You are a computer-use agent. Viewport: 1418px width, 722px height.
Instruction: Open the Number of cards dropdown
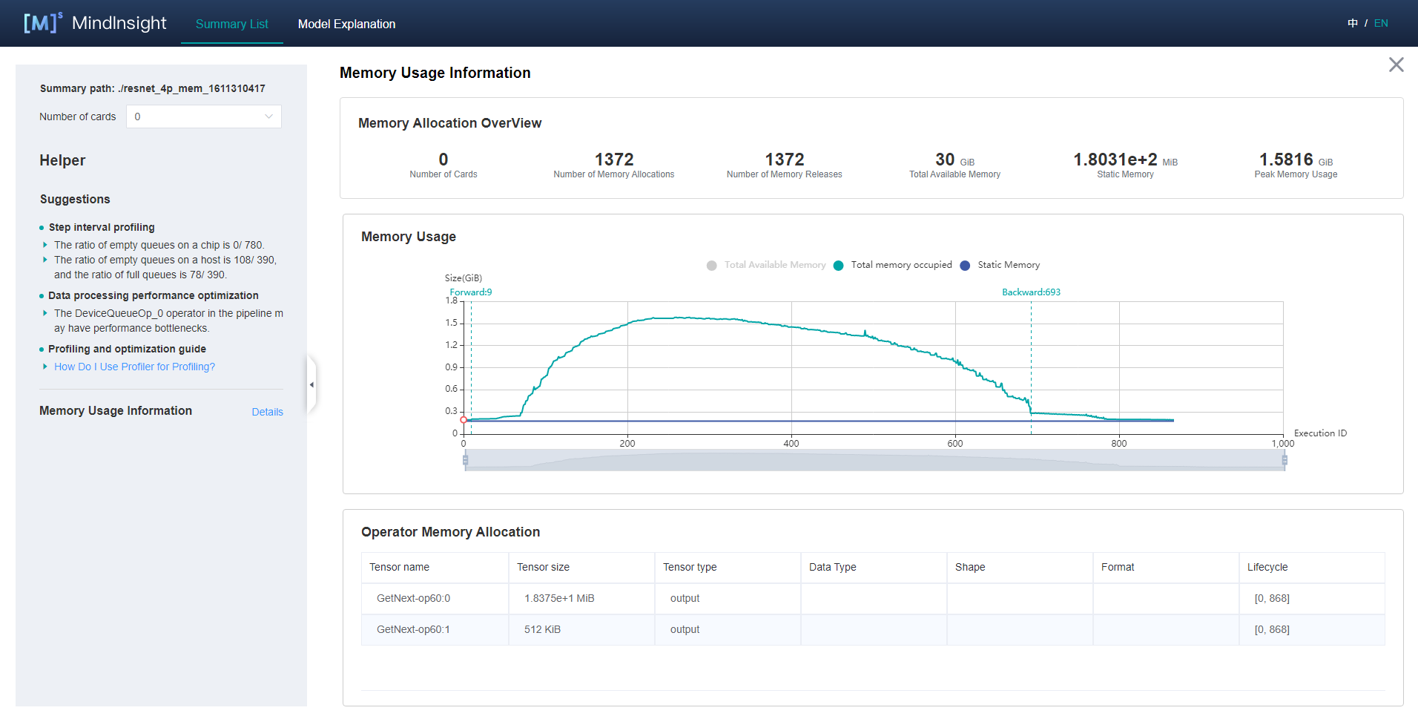203,116
